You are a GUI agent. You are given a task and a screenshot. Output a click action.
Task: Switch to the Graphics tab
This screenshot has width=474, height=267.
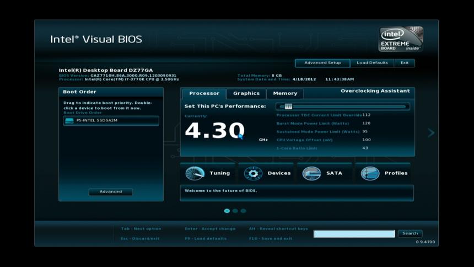[x=246, y=94]
